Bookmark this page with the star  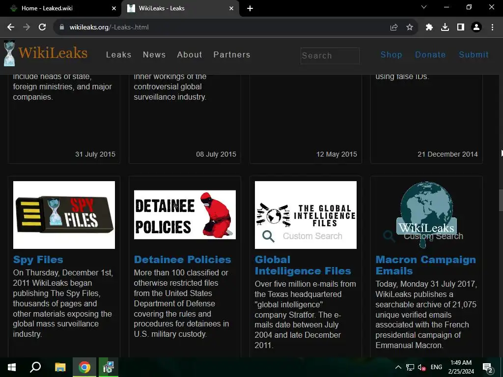[x=410, y=27]
